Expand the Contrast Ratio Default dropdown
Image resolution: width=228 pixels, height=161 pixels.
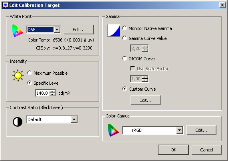click(x=74, y=119)
